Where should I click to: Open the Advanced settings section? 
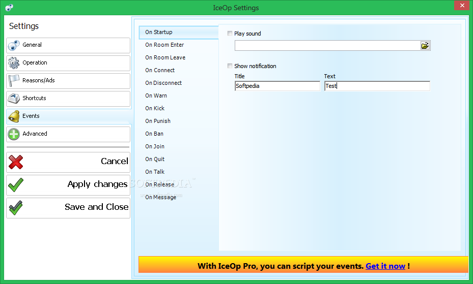pyautogui.click(x=68, y=134)
